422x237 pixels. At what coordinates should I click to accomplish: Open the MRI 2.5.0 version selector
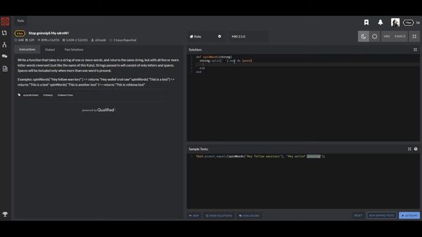pos(248,37)
